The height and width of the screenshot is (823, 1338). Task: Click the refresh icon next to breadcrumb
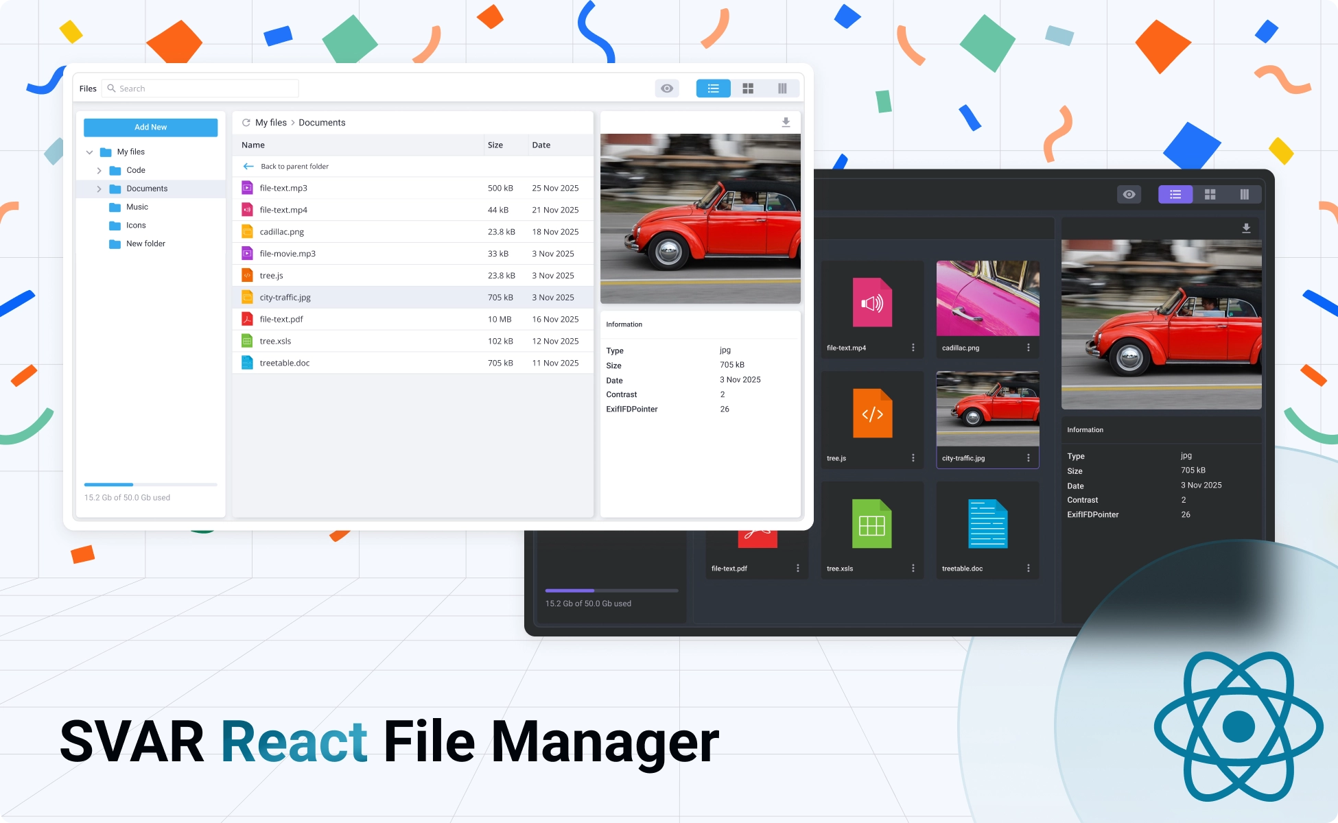pyautogui.click(x=246, y=122)
